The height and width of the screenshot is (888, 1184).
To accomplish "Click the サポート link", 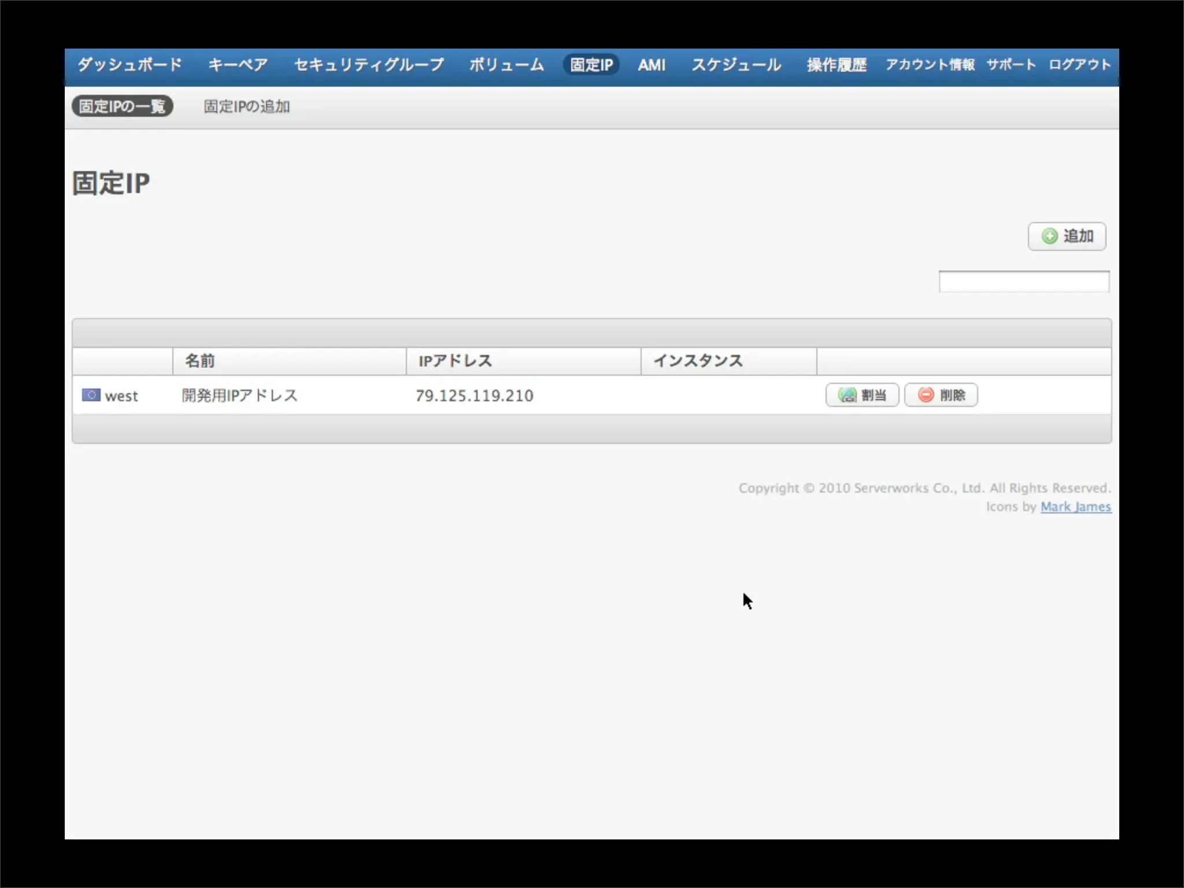I will click(1011, 65).
